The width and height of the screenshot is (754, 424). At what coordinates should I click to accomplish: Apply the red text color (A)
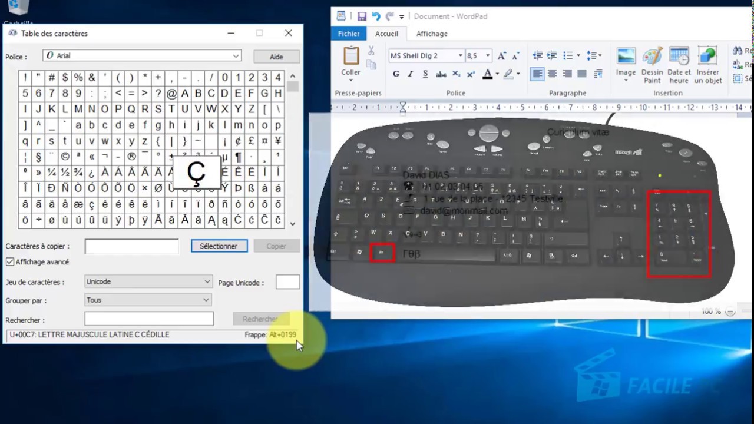487,74
